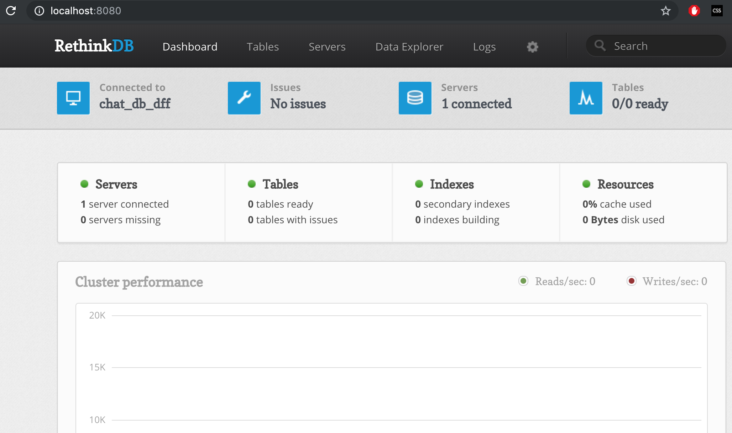View the Logs tab
Screen dimensions: 732x433
click(484, 47)
